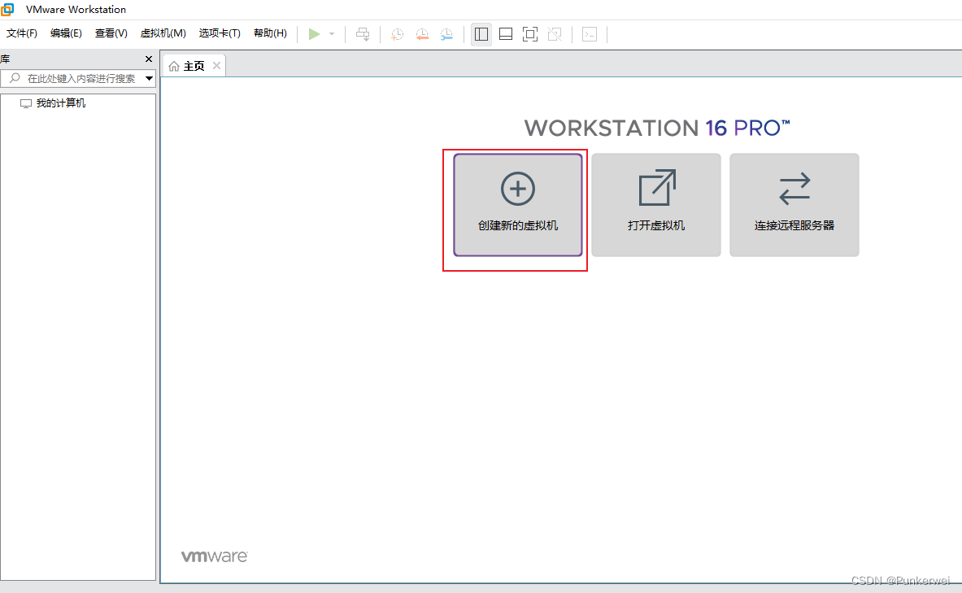Click the revert to snapshot icon
The image size is (962, 593).
422,34
